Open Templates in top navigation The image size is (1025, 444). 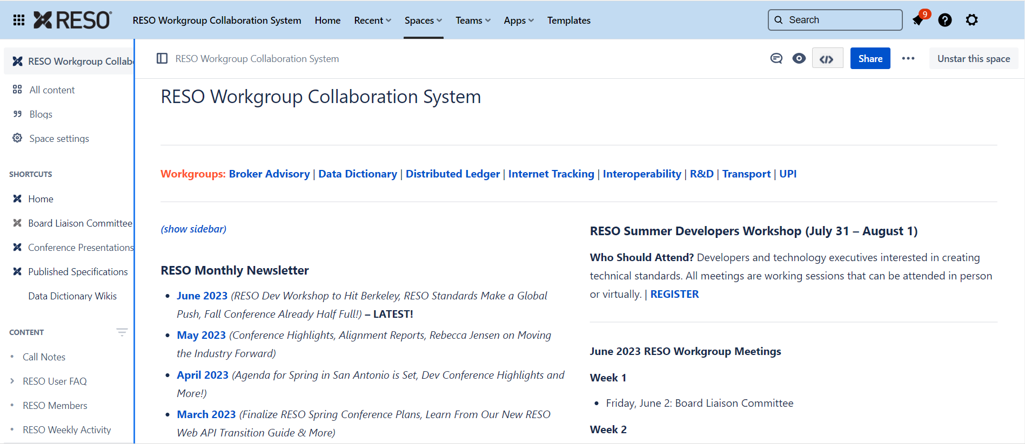click(x=568, y=20)
